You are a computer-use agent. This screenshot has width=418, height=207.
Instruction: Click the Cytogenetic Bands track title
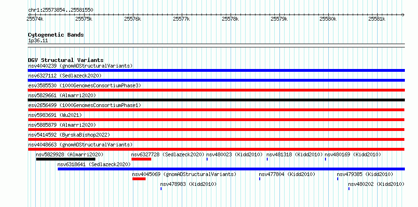56,35
